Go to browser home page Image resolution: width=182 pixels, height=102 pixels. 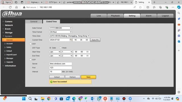tap(16, 7)
